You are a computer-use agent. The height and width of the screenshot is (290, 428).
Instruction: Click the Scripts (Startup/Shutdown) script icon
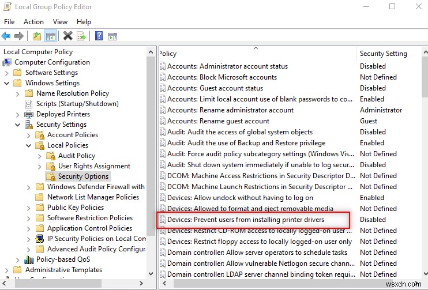28,104
